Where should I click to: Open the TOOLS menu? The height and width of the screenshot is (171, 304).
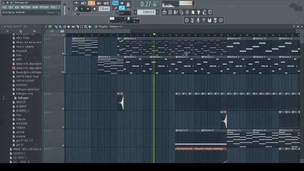54,7
